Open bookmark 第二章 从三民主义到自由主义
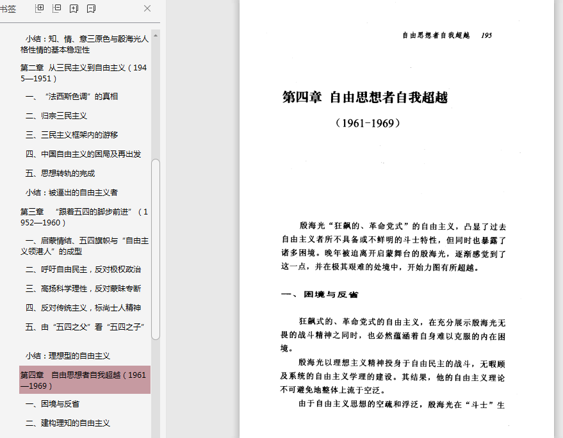This screenshot has width=563, height=438. tap(84, 73)
